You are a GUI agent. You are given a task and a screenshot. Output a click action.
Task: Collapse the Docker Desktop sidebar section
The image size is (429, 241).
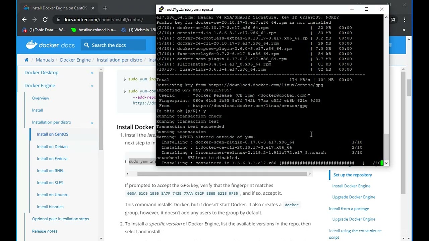pyautogui.click(x=92, y=73)
